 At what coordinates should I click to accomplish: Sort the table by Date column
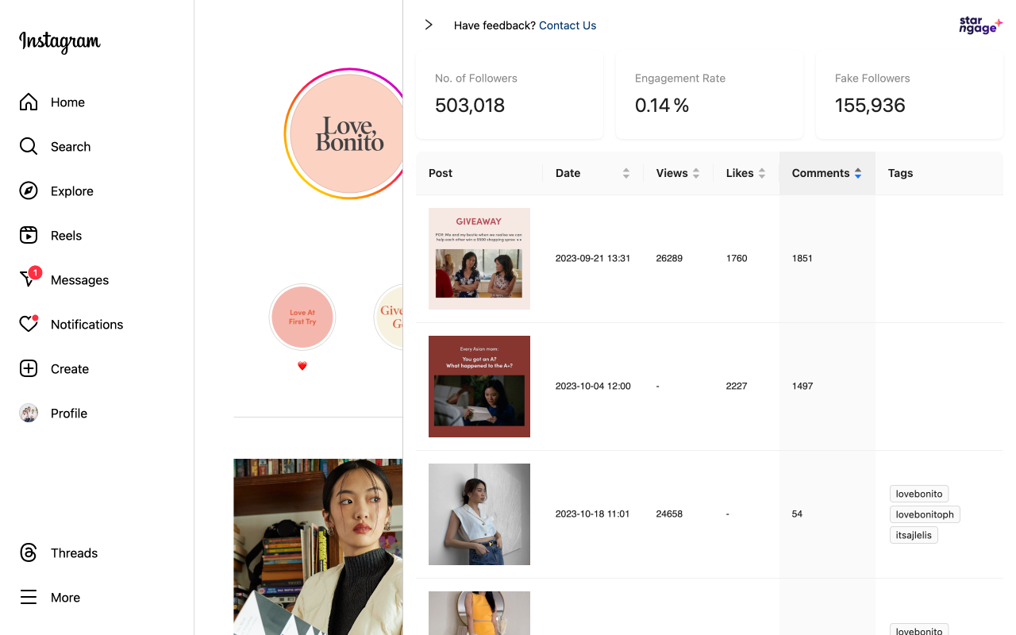point(626,172)
